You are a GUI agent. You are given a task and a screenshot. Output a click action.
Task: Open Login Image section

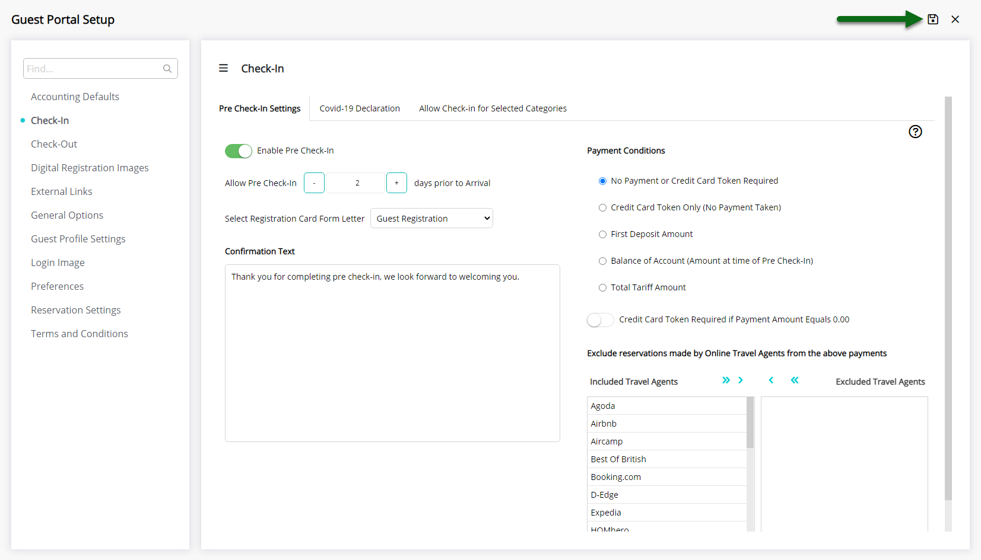tap(58, 263)
